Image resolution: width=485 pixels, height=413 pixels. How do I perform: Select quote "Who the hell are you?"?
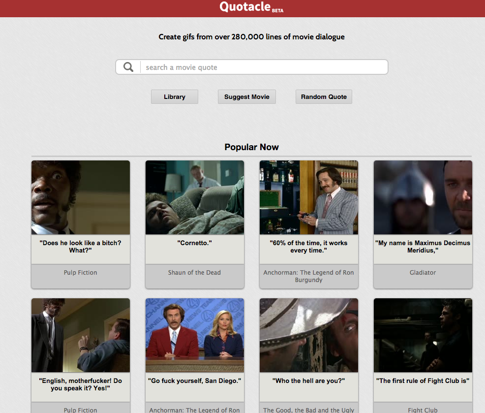(309, 381)
